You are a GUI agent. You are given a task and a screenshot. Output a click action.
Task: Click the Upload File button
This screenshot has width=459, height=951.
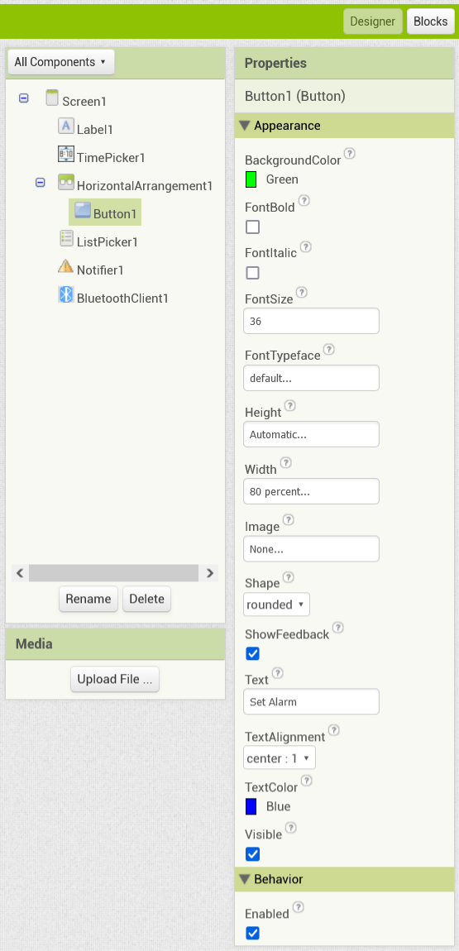pos(115,679)
